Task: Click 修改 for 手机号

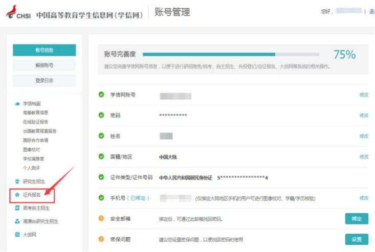Action: 364,198
